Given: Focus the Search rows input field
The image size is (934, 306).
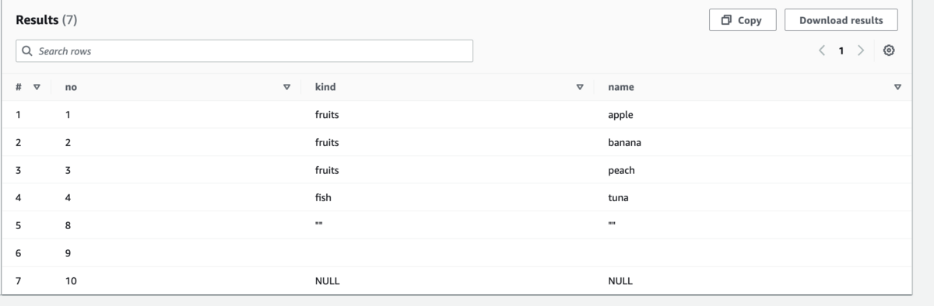Looking at the screenshot, I should [244, 51].
